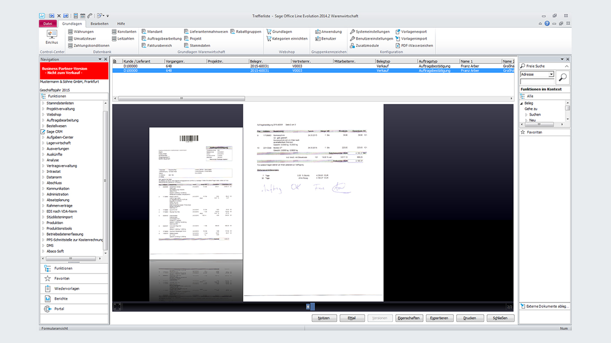Open Stammdaten in the ribbon
611x343 pixels.
point(197,46)
